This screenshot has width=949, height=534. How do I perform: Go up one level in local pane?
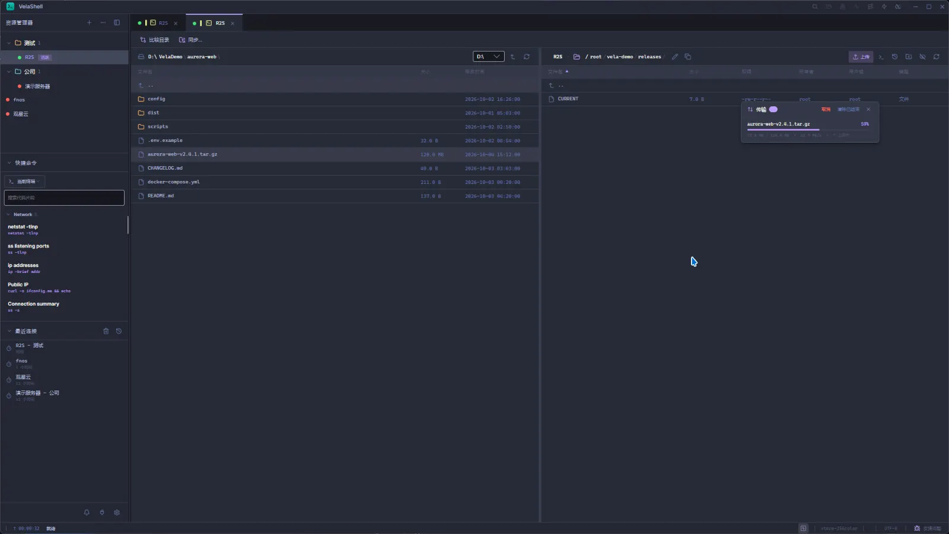tap(512, 57)
